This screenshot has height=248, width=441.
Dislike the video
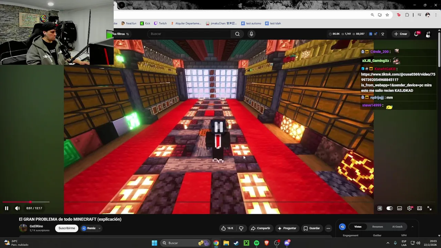pos(241,228)
